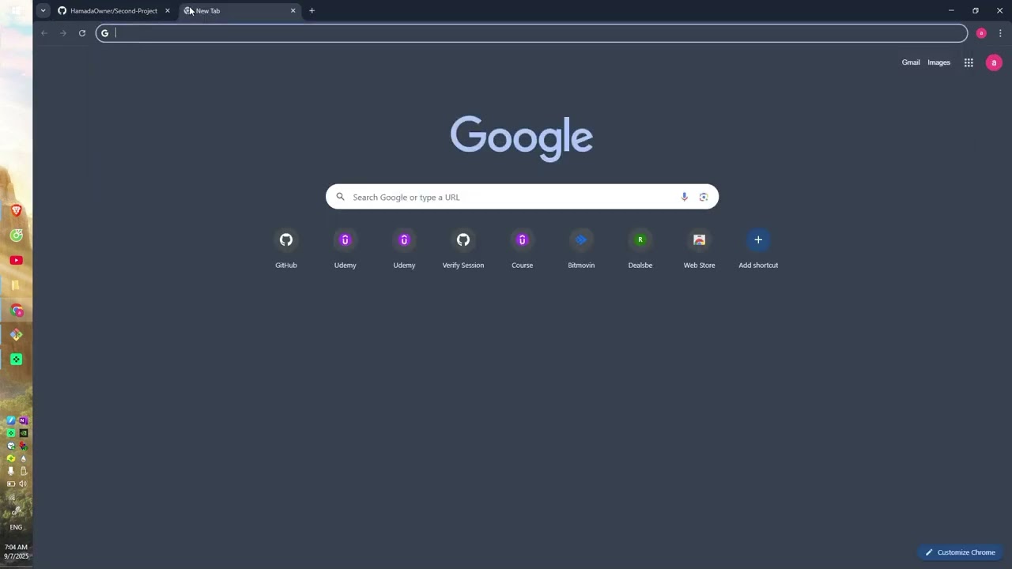Viewport: 1012px width, 569px height.
Task: Open the GitHub shortcut
Action: (286, 248)
